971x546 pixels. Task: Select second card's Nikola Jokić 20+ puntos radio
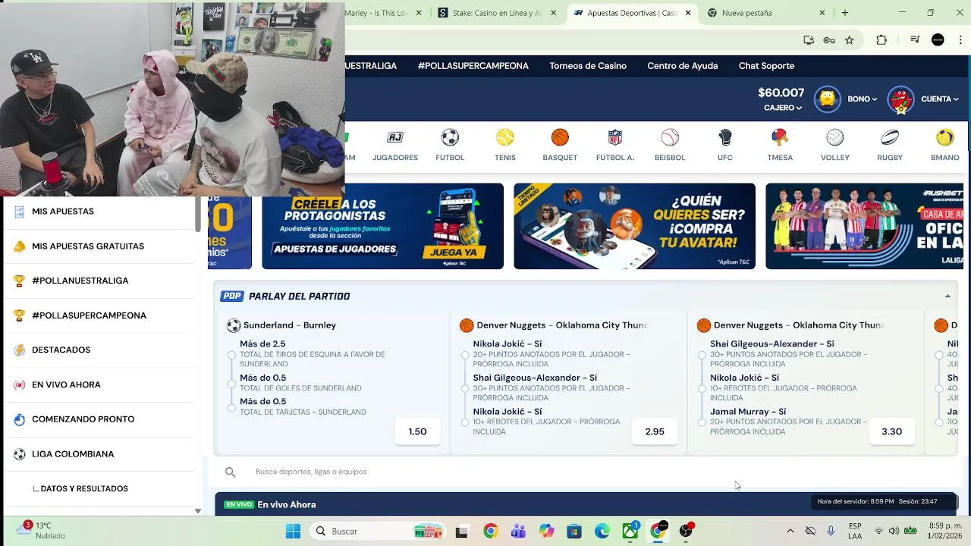[x=465, y=354]
